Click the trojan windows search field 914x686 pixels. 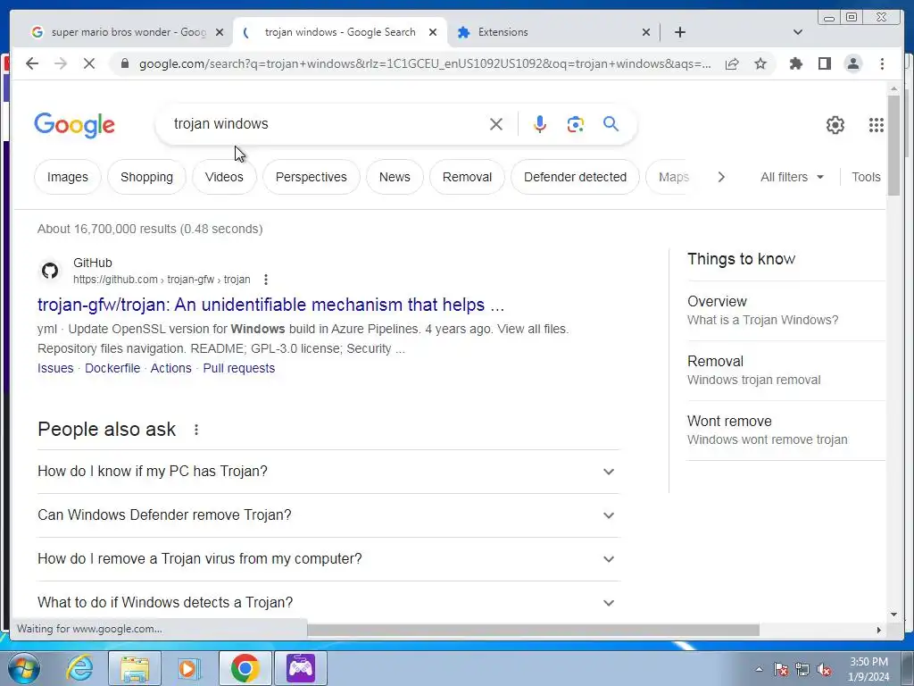point(327,123)
